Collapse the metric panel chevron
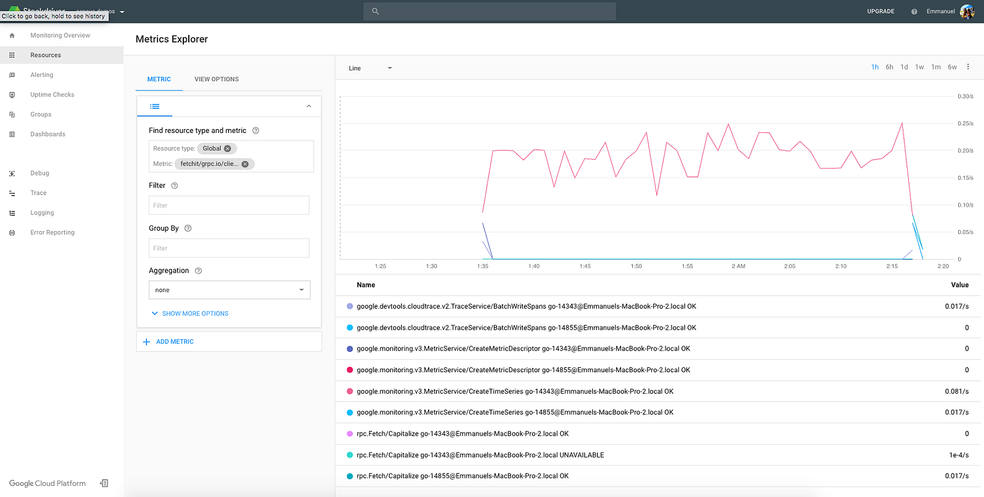 click(309, 106)
